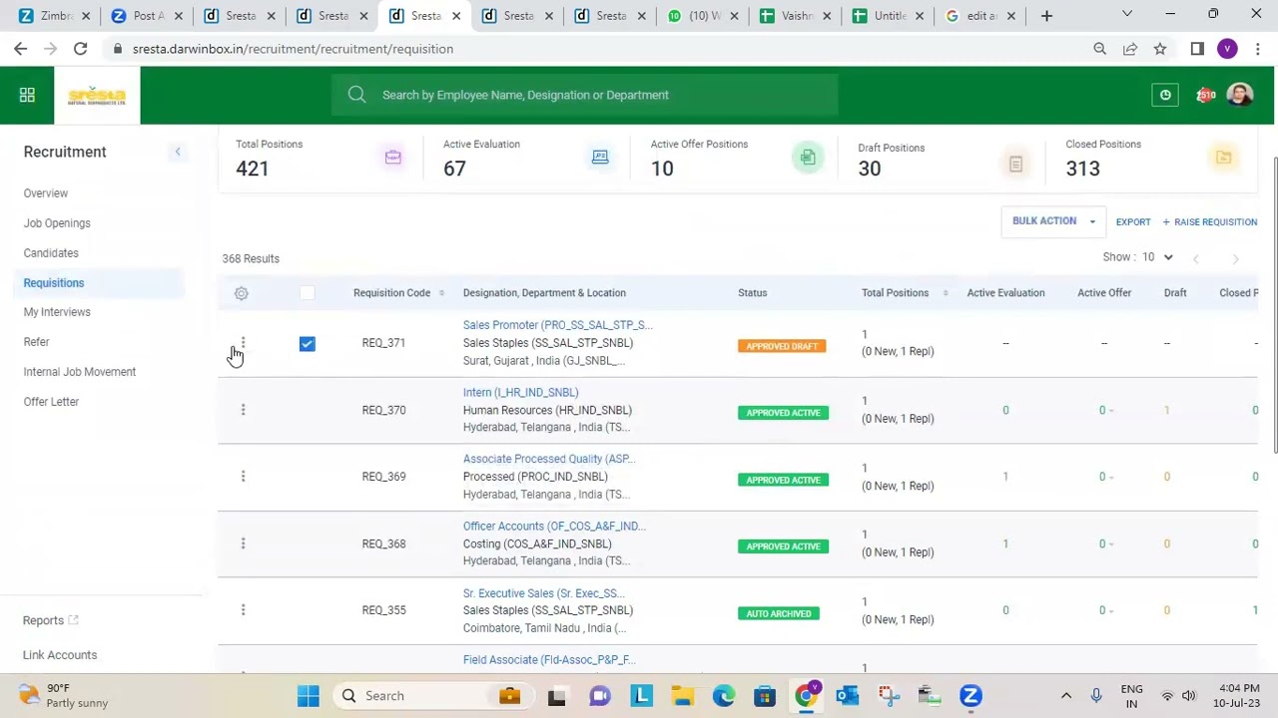This screenshot has width=1278, height=718.
Task: Share this page from address bar
Action: point(1129,49)
